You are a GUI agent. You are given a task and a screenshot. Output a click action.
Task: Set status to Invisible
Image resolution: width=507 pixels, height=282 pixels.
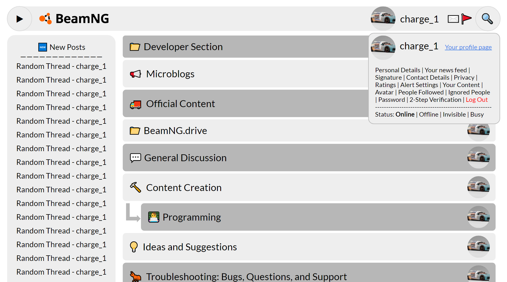pyautogui.click(x=454, y=114)
